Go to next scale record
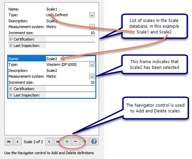This screenshot has height=159, width=192. pos(49,142)
